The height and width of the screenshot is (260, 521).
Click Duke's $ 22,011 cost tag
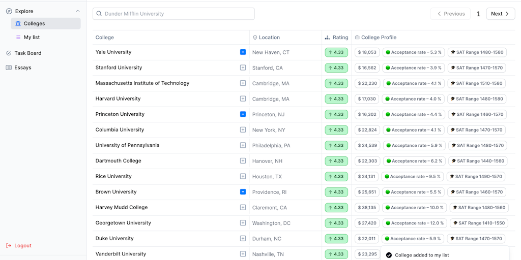click(x=367, y=239)
